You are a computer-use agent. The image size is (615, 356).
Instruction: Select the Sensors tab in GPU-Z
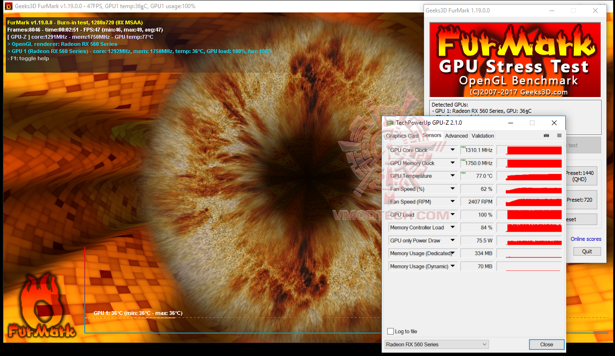(432, 135)
